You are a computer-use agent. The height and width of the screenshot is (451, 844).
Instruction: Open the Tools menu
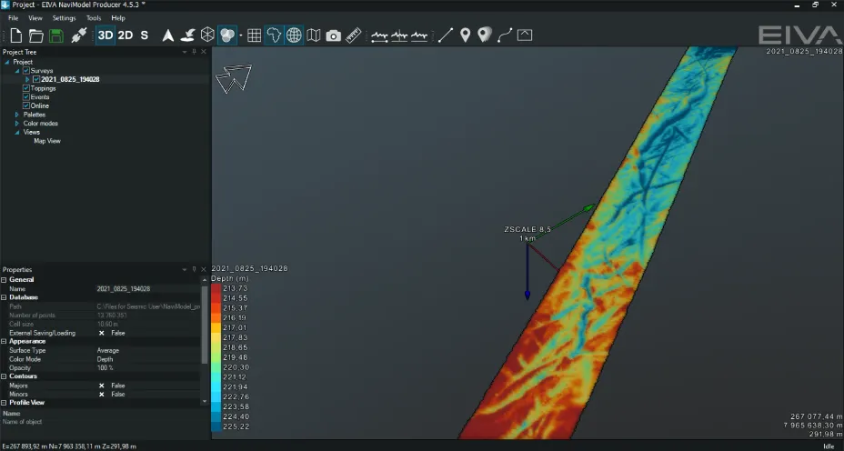click(x=94, y=18)
